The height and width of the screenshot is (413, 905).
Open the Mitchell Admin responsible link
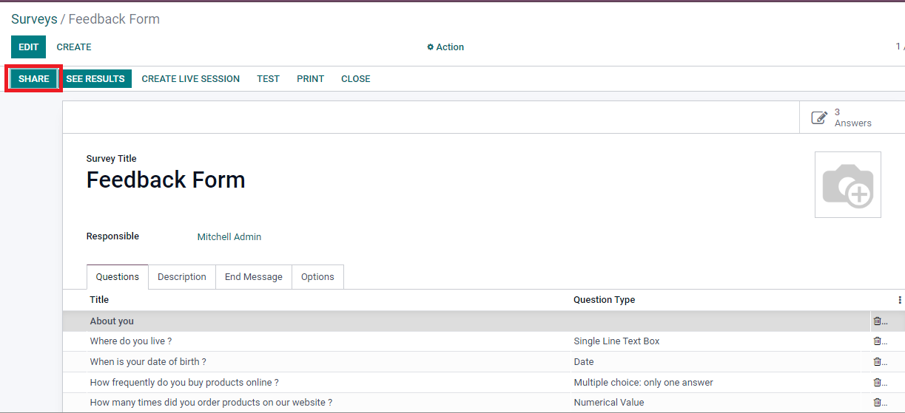(229, 237)
